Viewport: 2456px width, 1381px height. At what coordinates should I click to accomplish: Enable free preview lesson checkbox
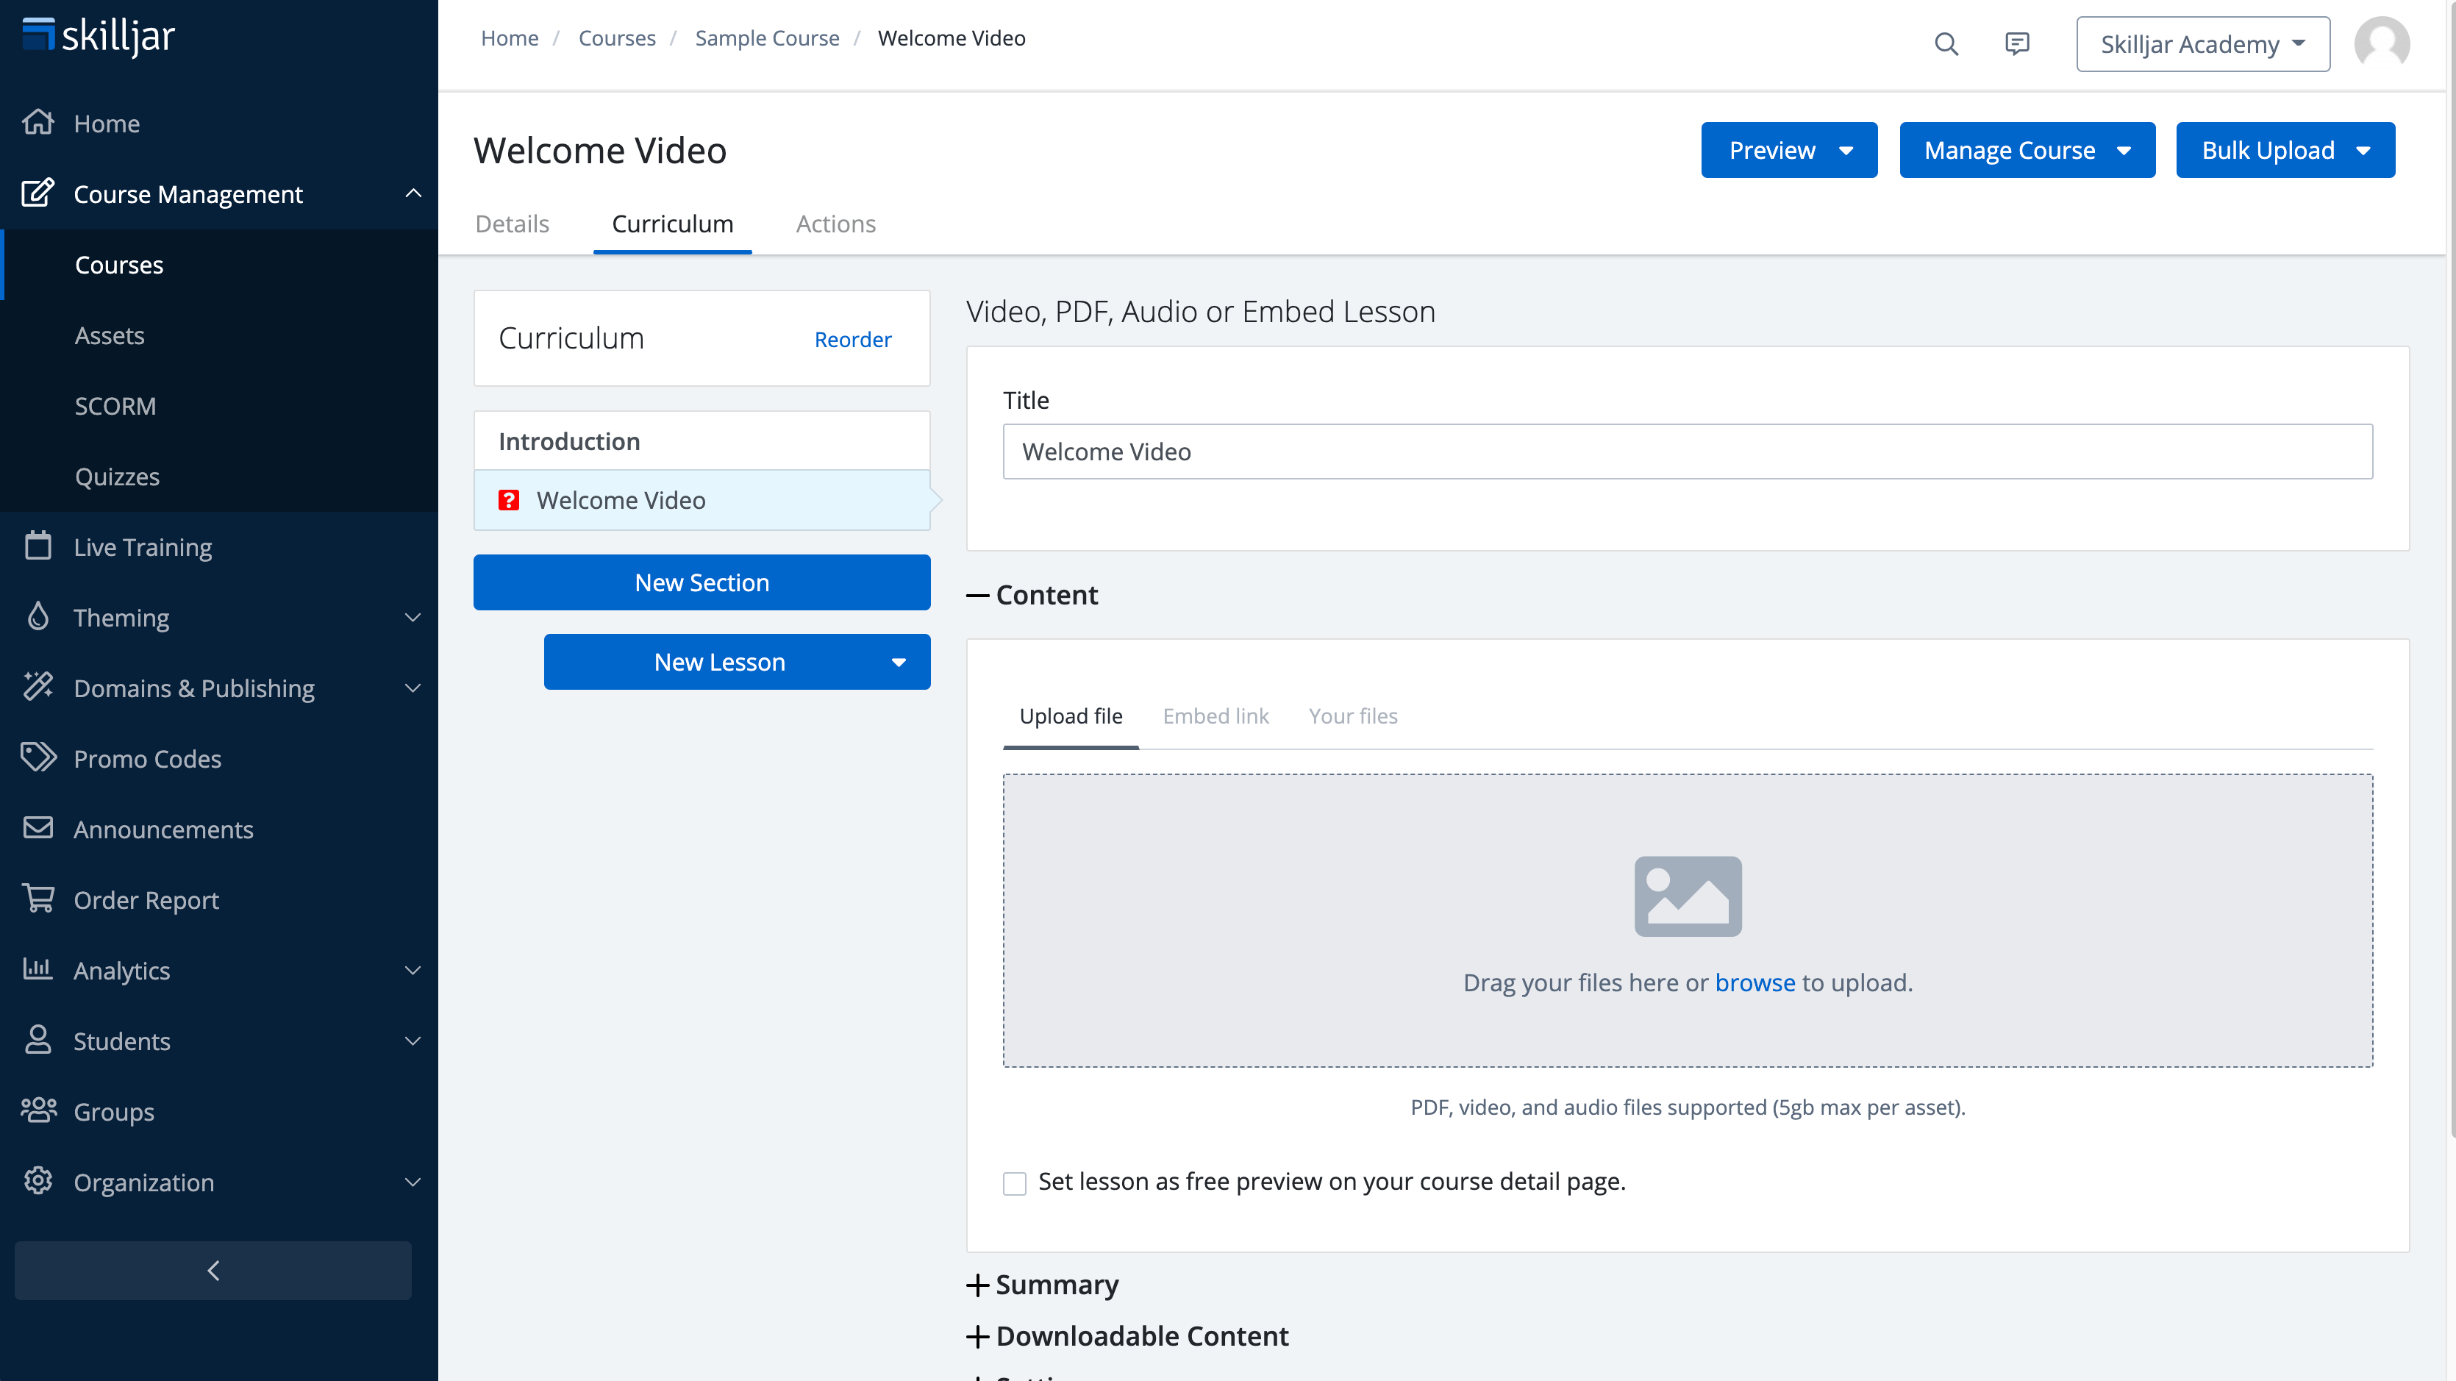point(1015,1182)
